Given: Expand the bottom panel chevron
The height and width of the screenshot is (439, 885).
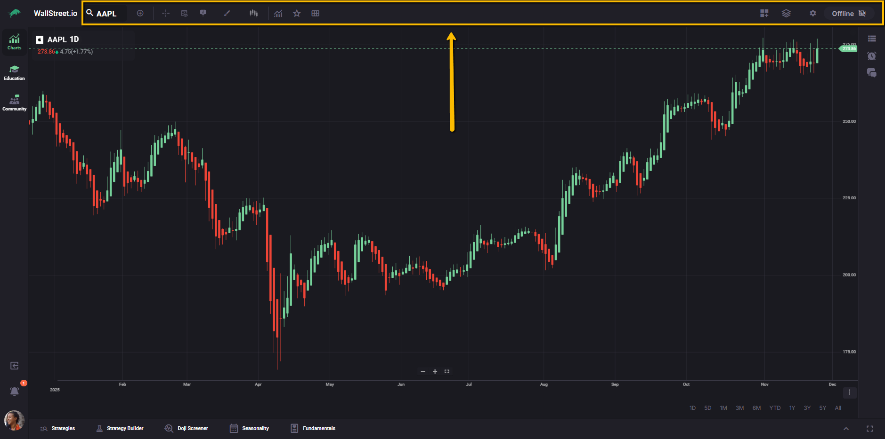Looking at the screenshot, I should click(x=846, y=428).
